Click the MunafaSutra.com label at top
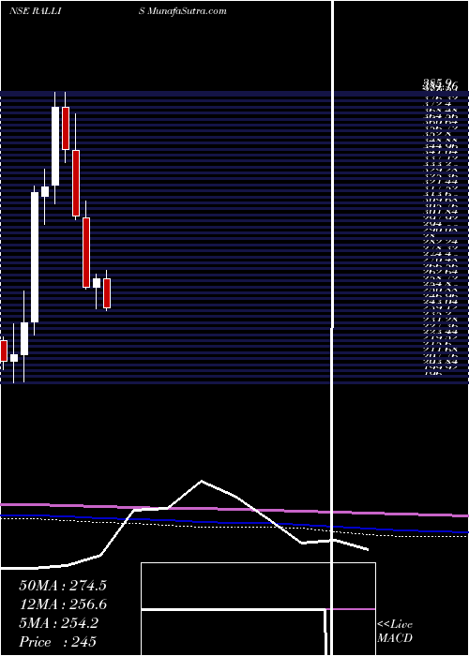 coord(188,11)
